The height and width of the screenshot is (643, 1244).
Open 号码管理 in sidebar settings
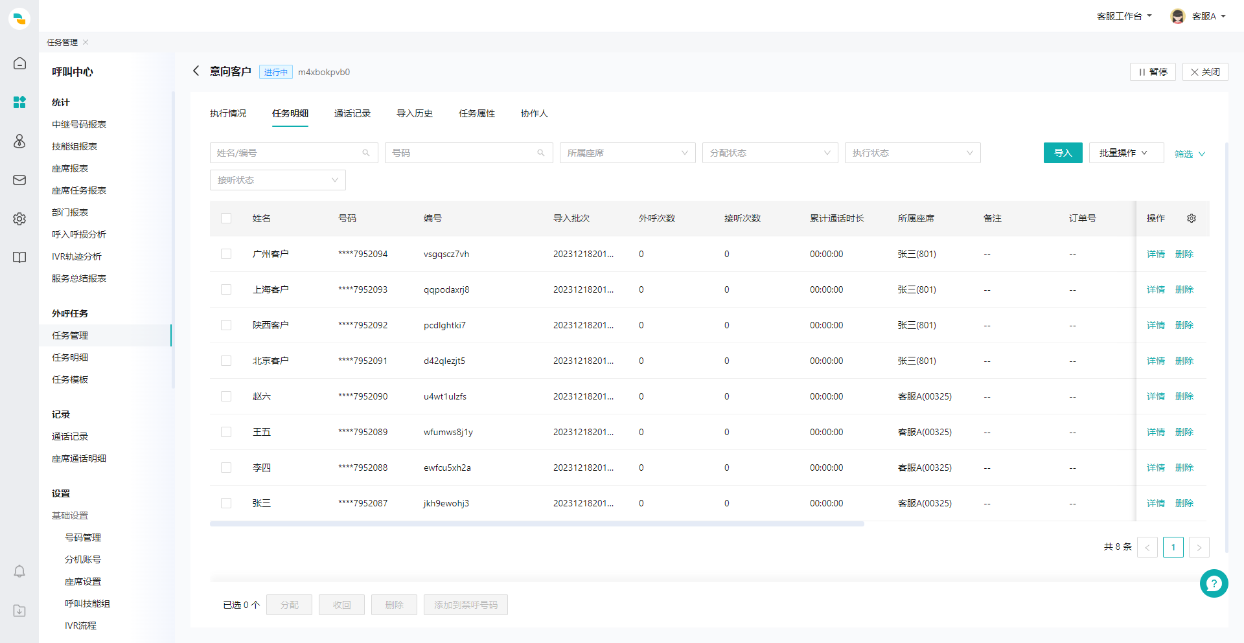pos(83,537)
